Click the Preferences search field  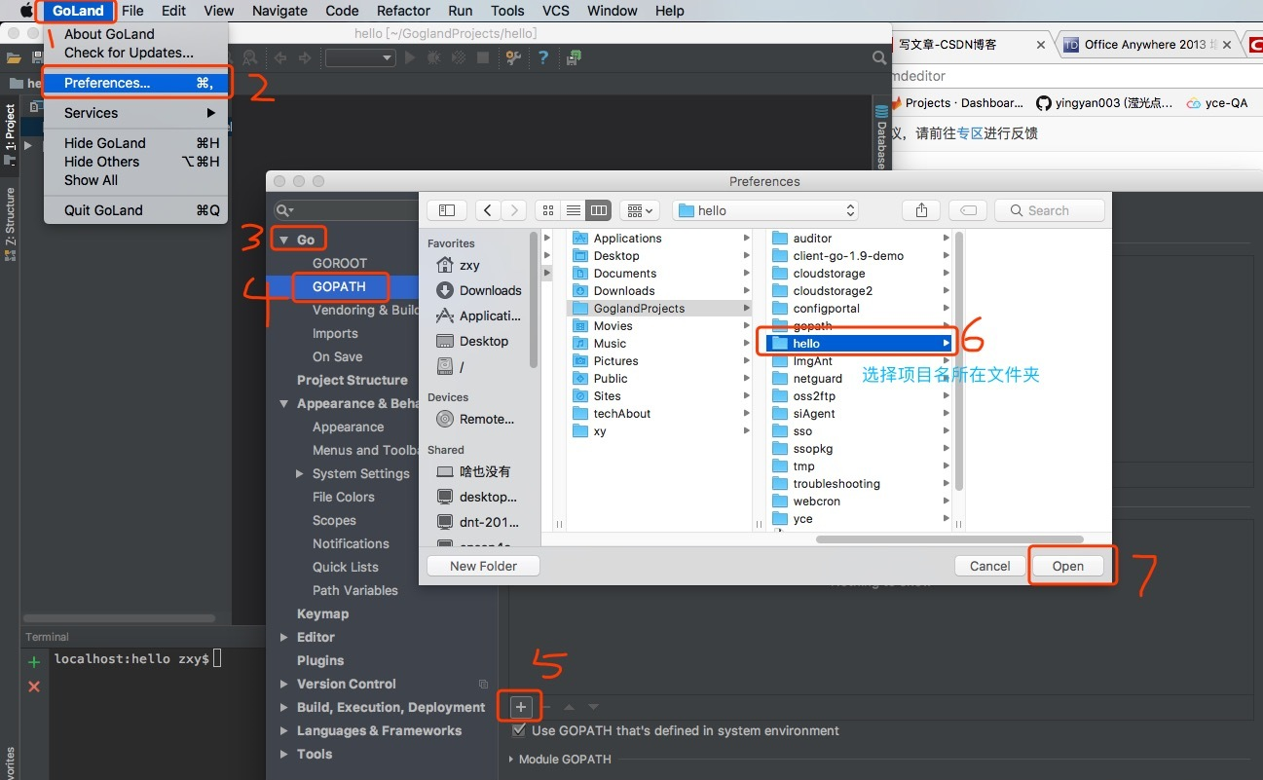coord(346,210)
